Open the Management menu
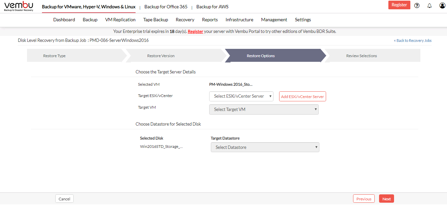Image resolution: width=447 pixels, height=206 pixels. (x=274, y=20)
